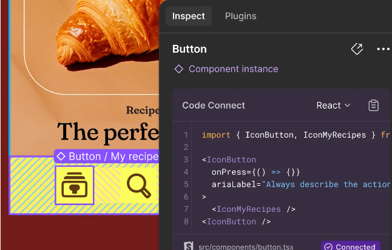Screen dimensions: 392x250
Task: Click the onPress={() => {}} code line
Action: pyautogui.click(x=255, y=172)
